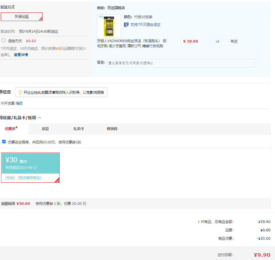Collapse the 优惠/礼品卡/抵用 section chevron
The height and width of the screenshot is (260, 275).
(x=40, y=118)
